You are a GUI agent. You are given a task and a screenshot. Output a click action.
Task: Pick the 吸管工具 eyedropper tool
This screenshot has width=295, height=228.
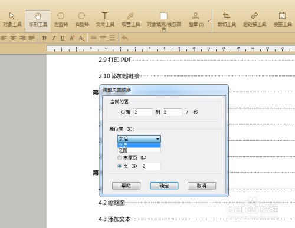pyautogui.click(x=130, y=20)
